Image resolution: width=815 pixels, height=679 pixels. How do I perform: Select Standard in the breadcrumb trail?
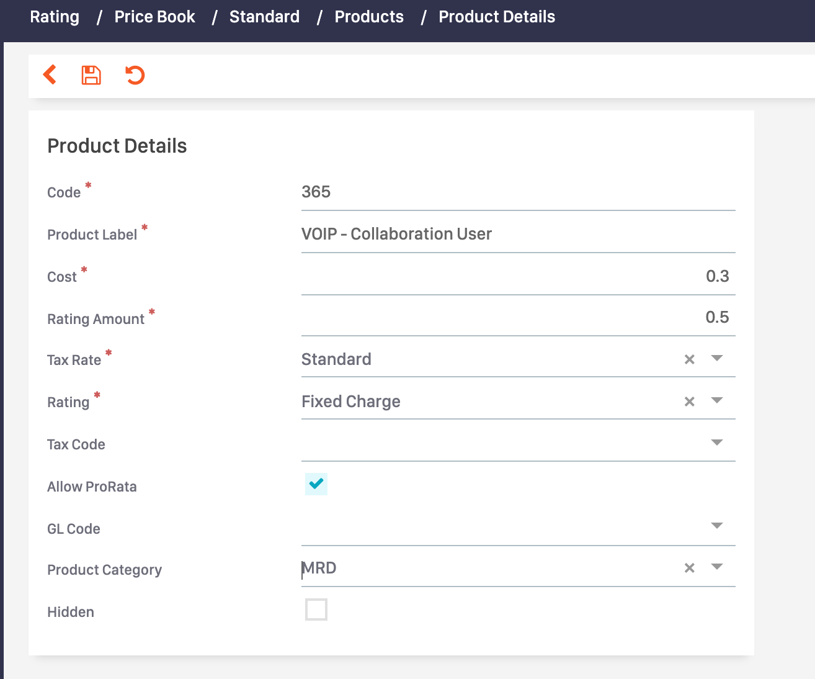pos(264,17)
